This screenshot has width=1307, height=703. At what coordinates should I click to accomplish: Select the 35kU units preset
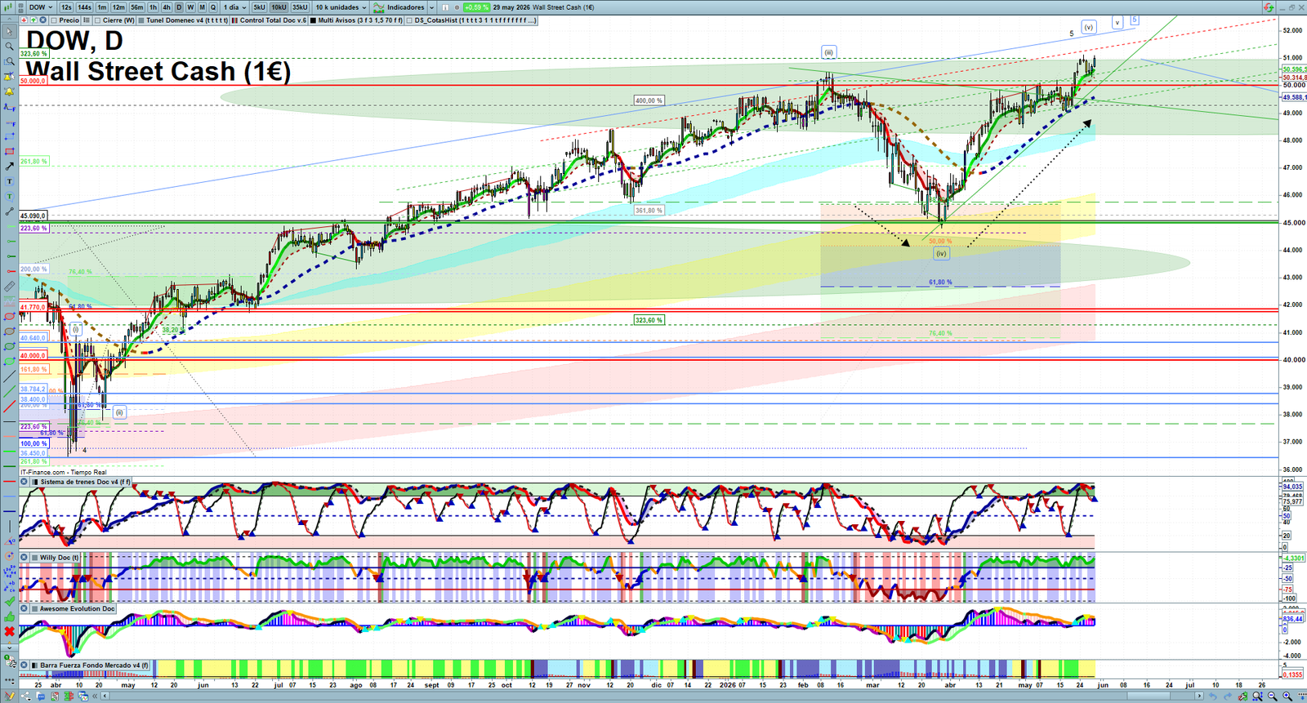pyautogui.click(x=300, y=7)
